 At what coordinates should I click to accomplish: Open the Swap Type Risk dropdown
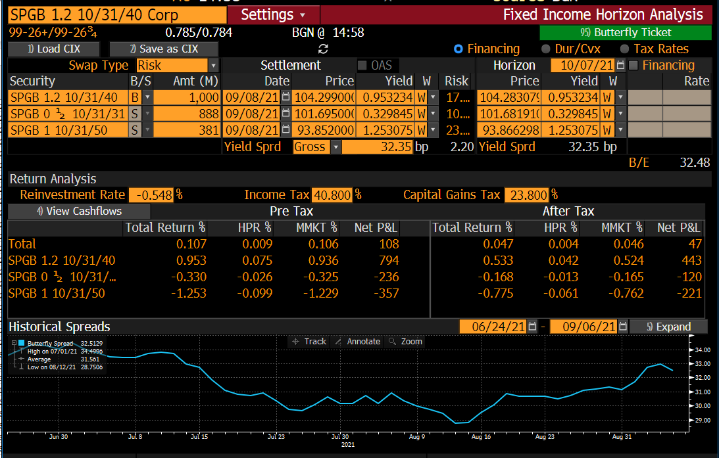point(213,66)
